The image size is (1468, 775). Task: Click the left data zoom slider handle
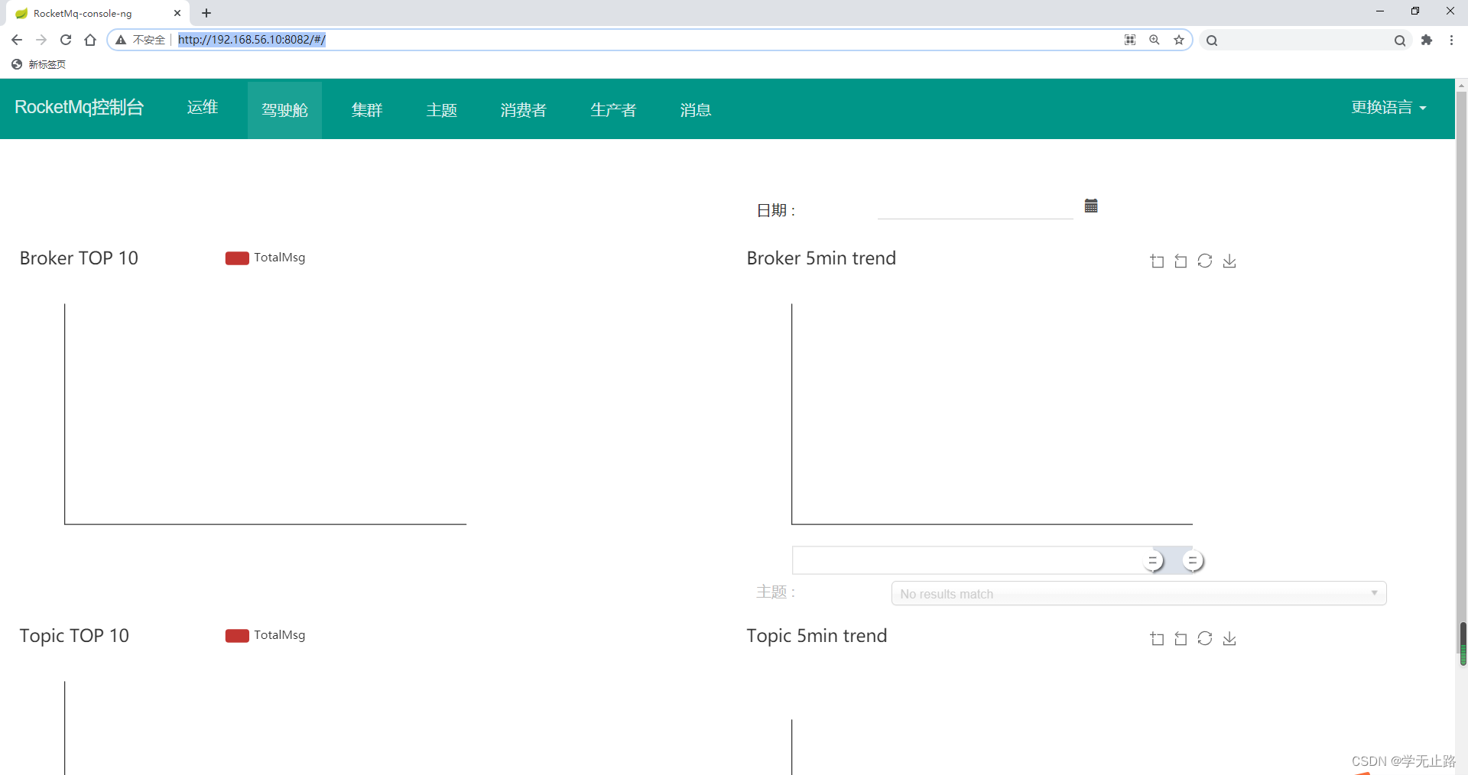[1153, 561]
